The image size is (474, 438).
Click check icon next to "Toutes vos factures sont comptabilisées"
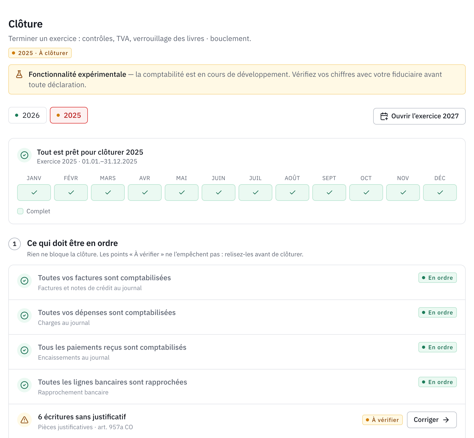click(x=24, y=281)
